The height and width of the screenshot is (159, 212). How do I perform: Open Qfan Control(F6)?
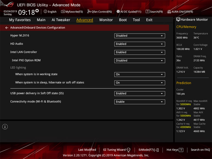tap(102, 11)
